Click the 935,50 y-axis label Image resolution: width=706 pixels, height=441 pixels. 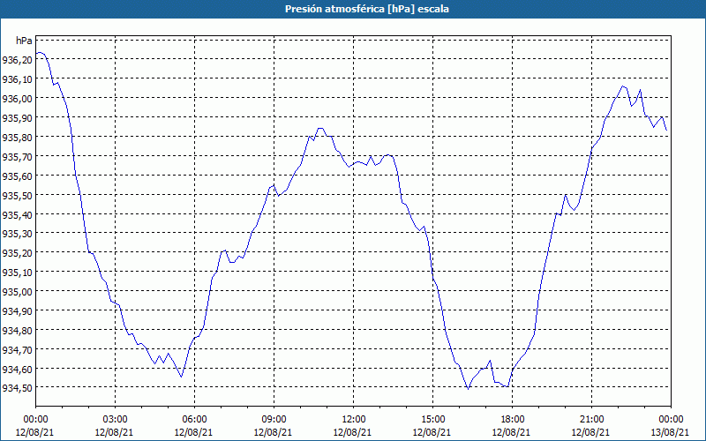(x=17, y=195)
